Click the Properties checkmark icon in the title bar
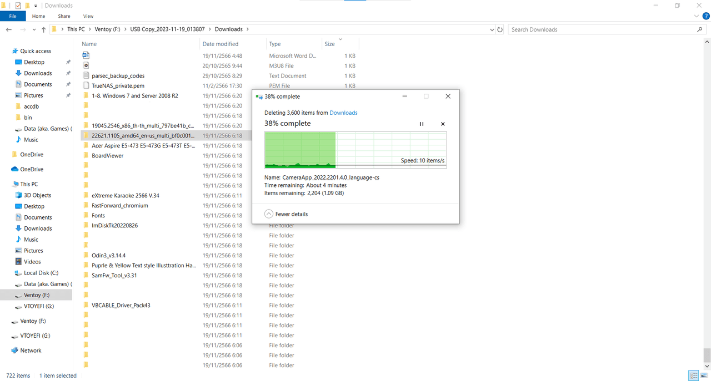This screenshot has height=381, width=711. point(18,6)
